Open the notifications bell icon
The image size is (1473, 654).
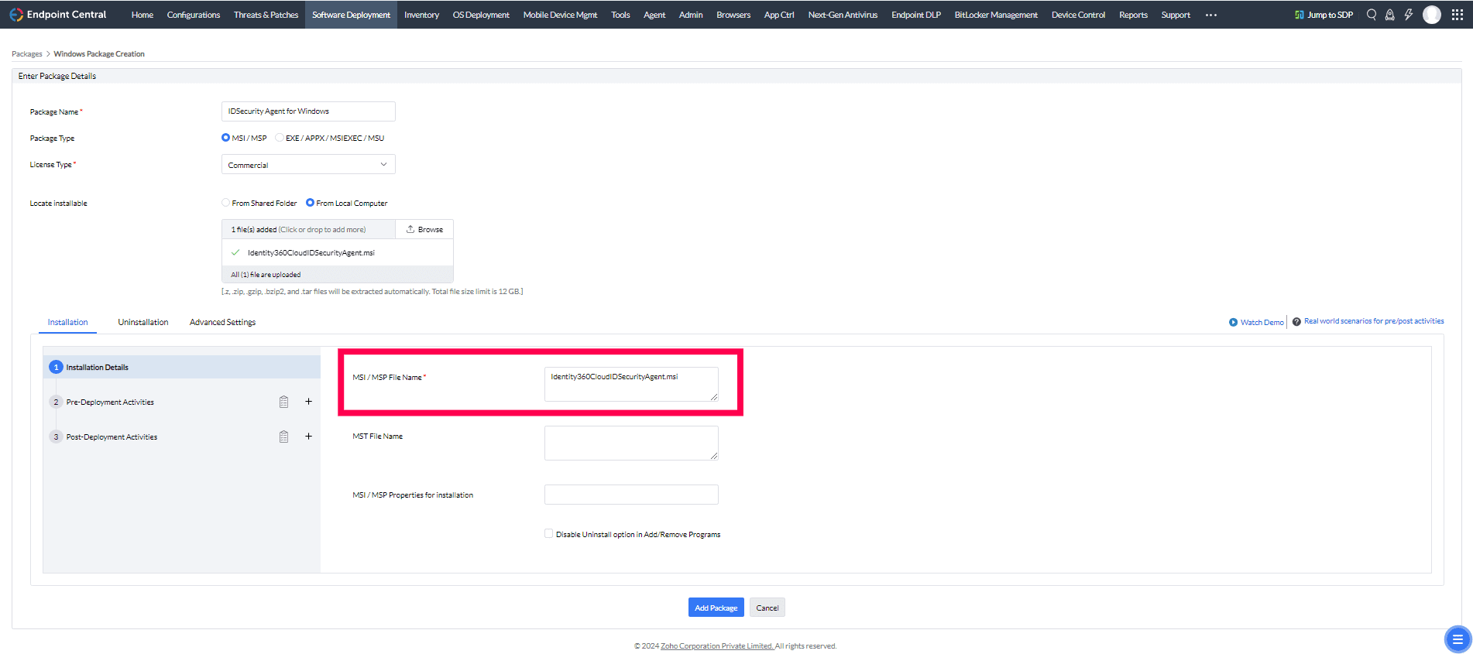click(x=1390, y=15)
